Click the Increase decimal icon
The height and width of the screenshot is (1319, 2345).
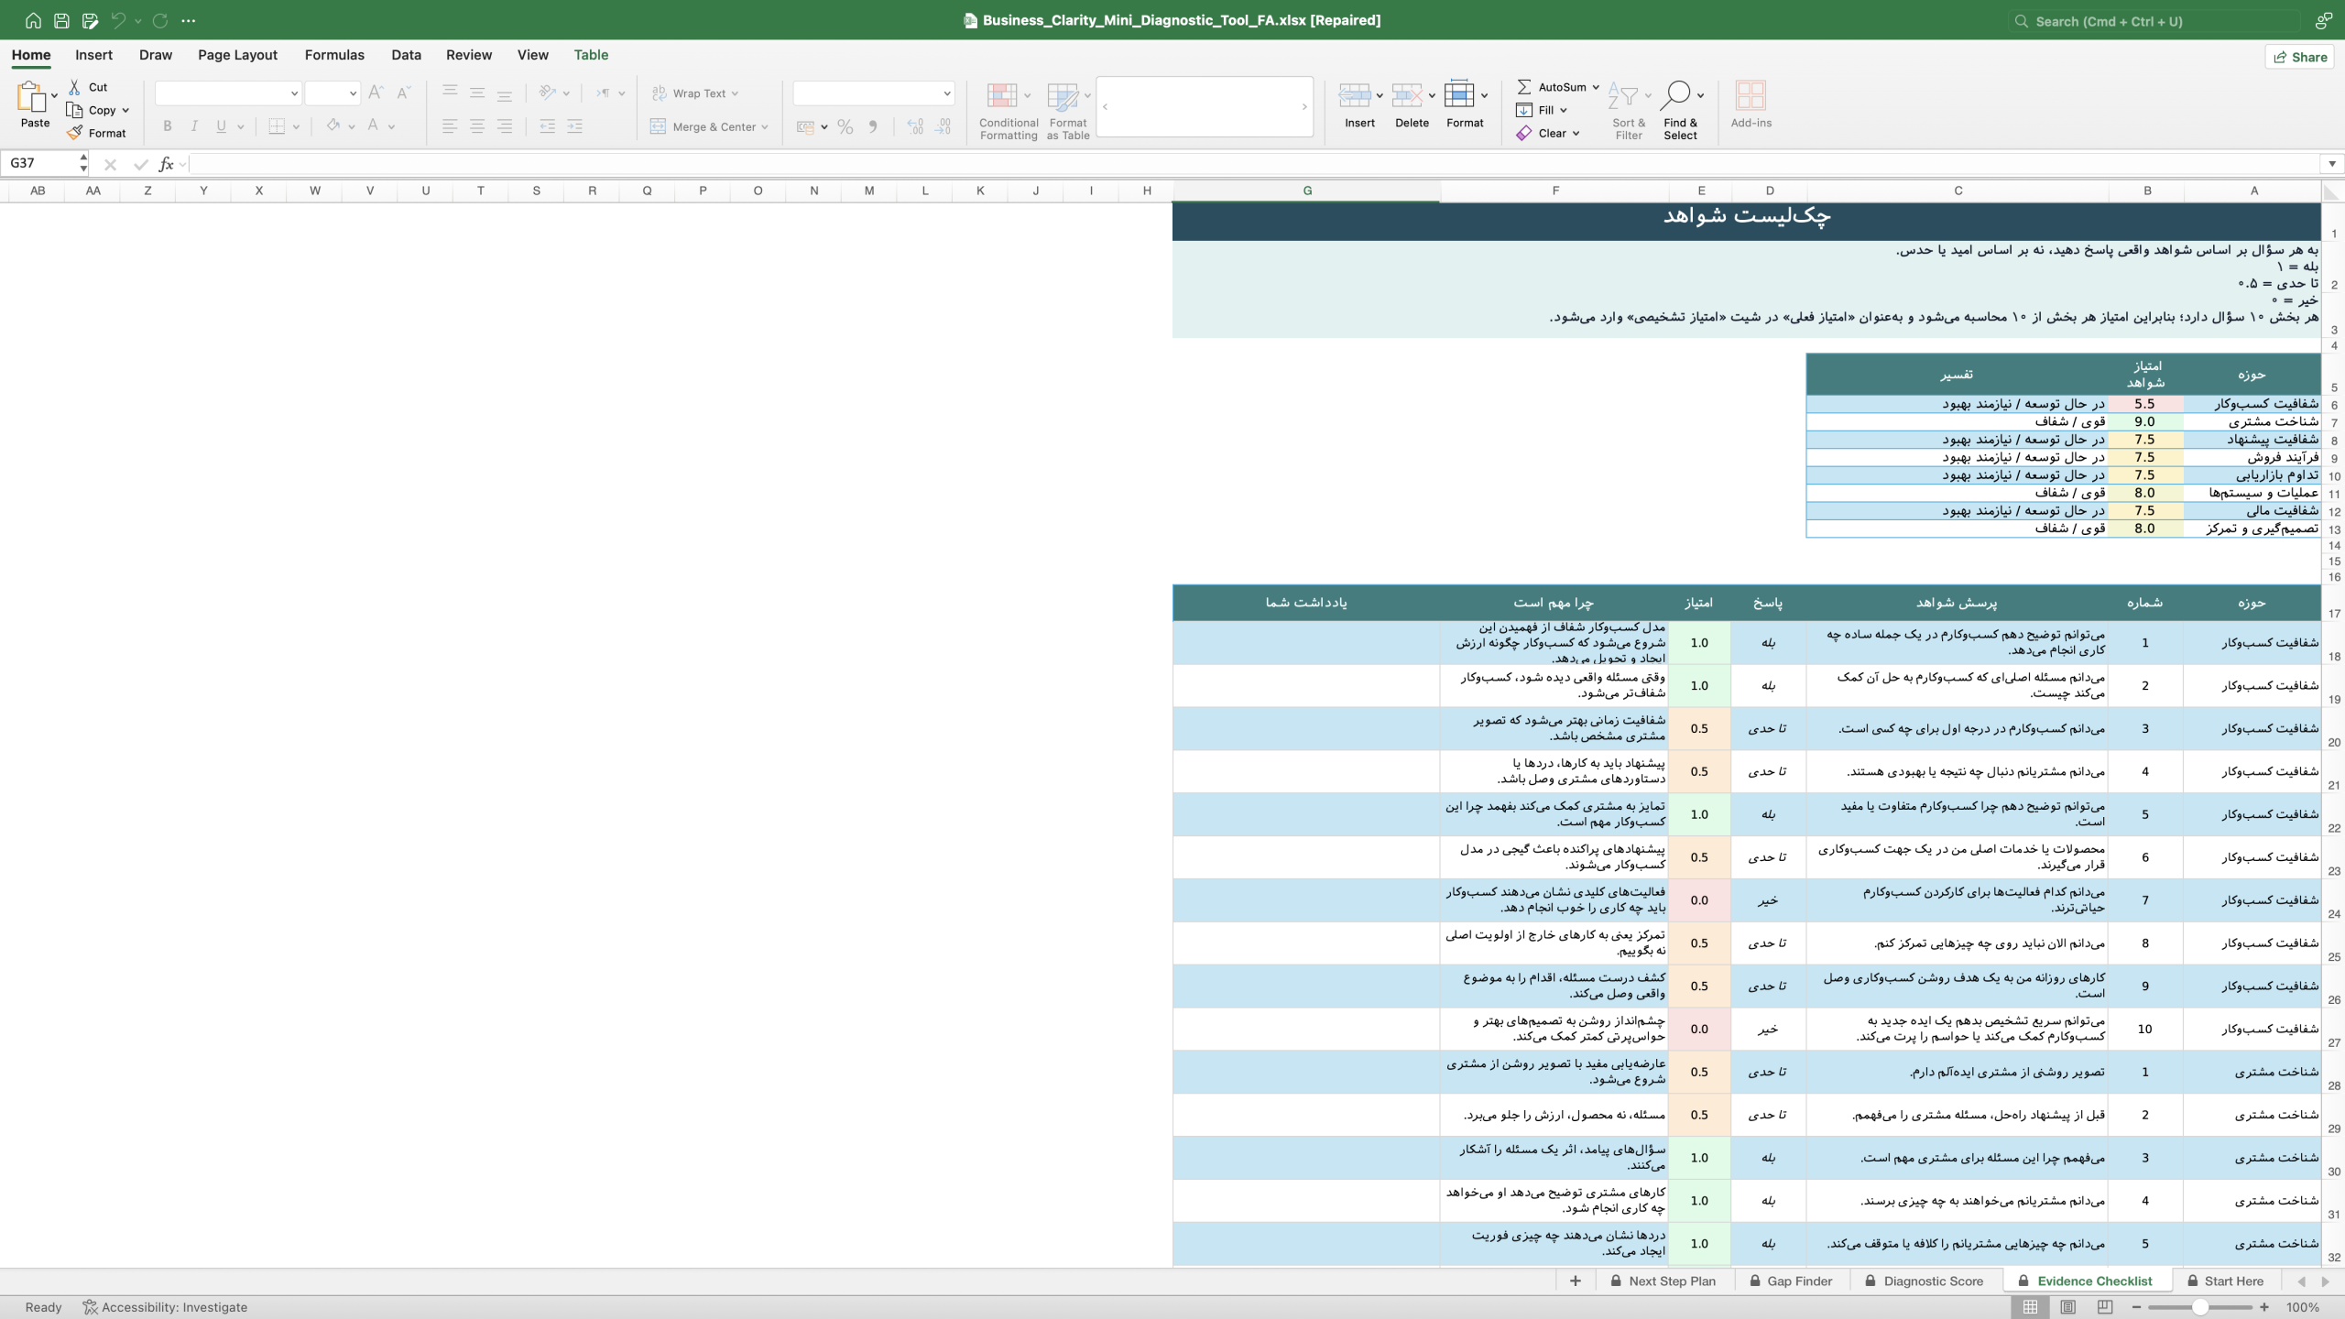click(x=915, y=127)
